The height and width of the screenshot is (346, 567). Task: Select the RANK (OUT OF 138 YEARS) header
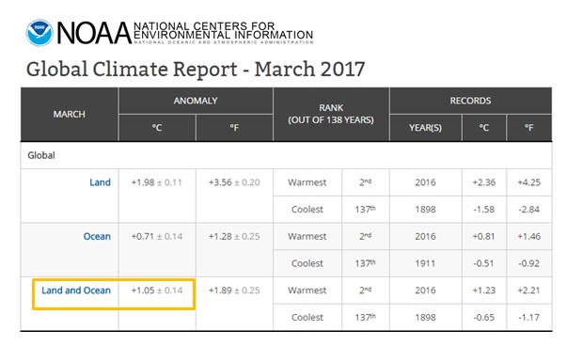331,115
